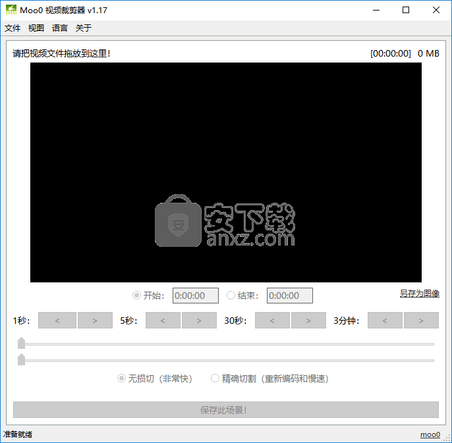
Task: Step back 30 seconds with < button
Action: (x=272, y=321)
